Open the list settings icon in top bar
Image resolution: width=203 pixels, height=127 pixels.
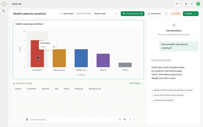192,4
